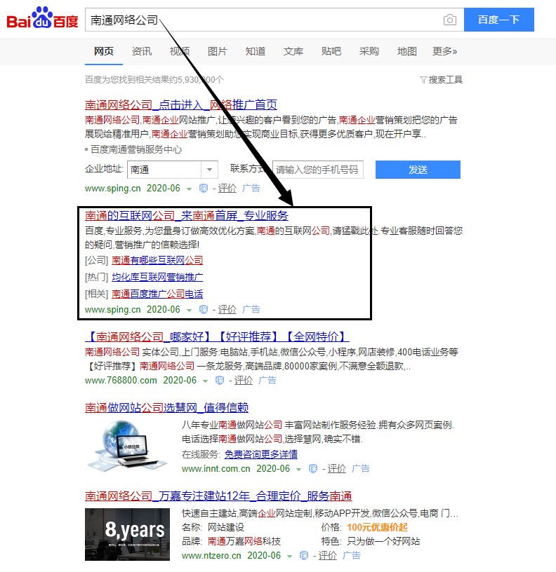556x572 pixels.
Task: Click 评价 beside www.768800.com
Action: pyautogui.click(x=244, y=381)
